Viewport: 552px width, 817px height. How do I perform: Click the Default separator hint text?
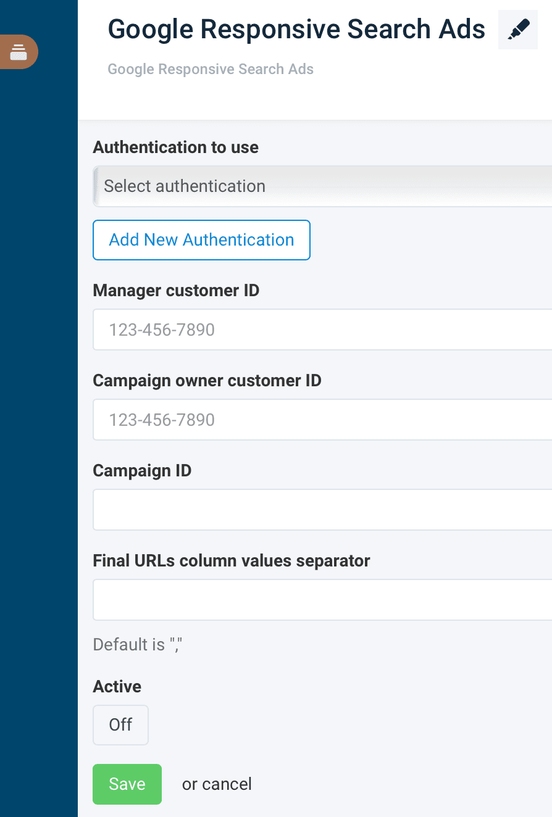click(x=138, y=645)
